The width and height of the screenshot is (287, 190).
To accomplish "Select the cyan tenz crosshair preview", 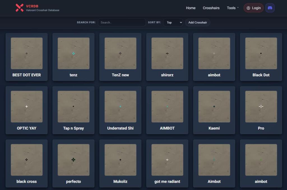I will tap(73, 53).
